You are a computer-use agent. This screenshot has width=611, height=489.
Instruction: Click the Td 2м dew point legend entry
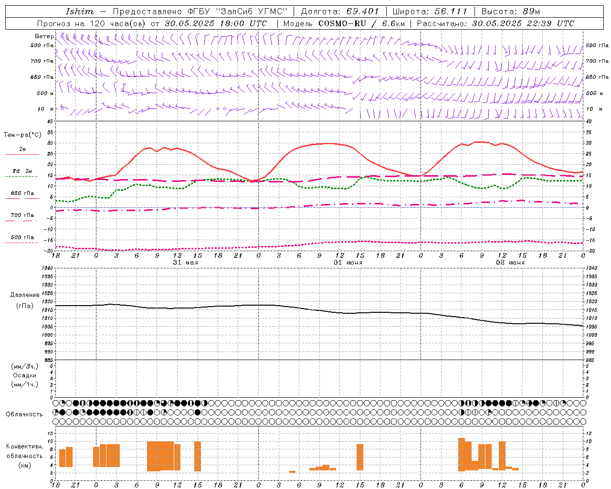coord(22,171)
